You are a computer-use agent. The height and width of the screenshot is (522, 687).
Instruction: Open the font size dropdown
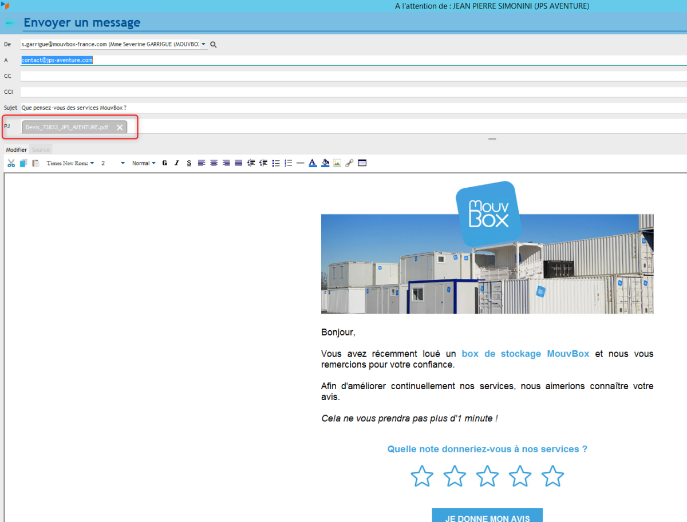(113, 163)
